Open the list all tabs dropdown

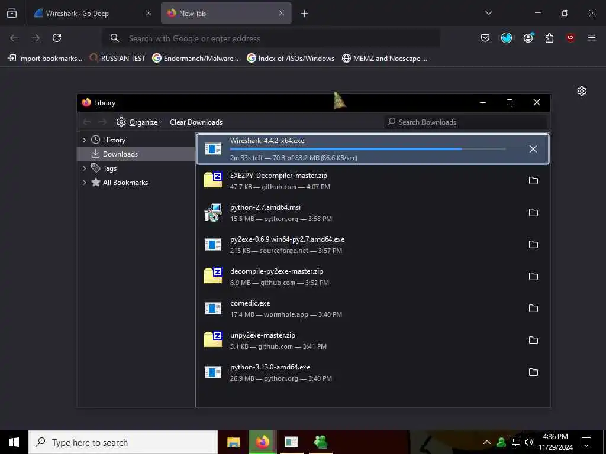[488, 13]
